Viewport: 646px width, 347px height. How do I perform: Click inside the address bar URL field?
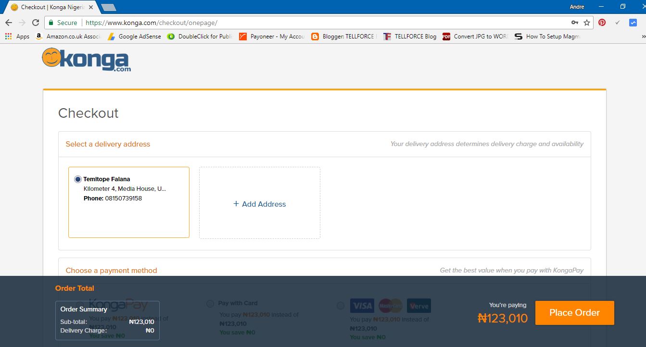click(x=192, y=22)
